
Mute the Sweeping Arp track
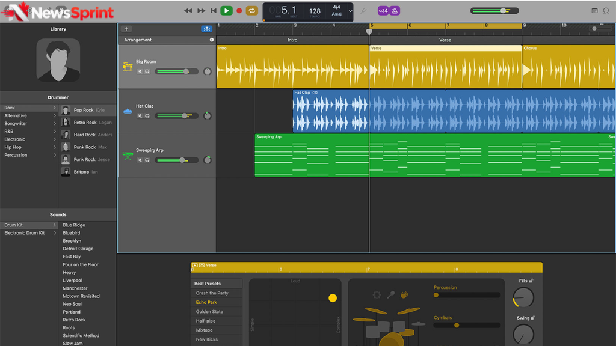pos(140,160)
